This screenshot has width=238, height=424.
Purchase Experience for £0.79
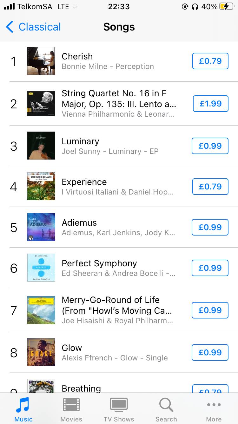pos(210,187)
